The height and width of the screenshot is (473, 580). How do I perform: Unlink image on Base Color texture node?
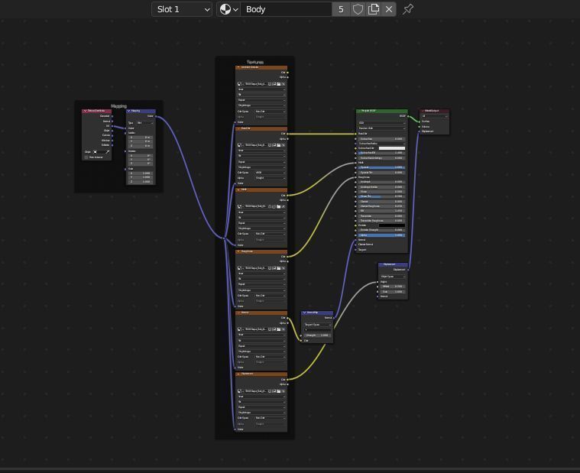(283, 145)
